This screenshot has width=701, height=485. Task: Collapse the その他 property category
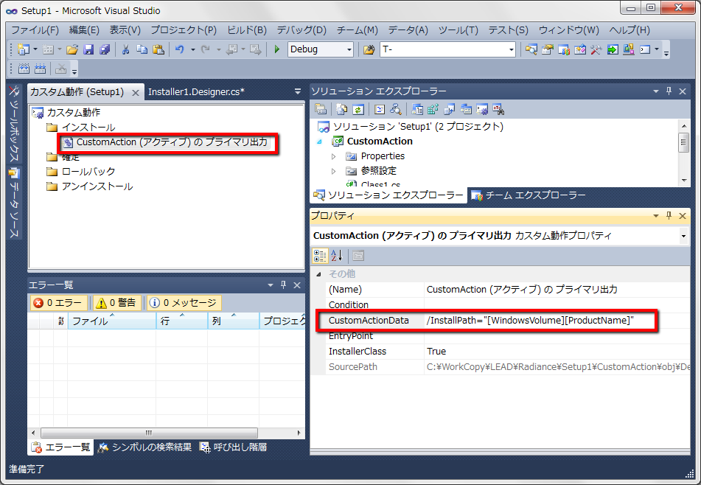318,274
